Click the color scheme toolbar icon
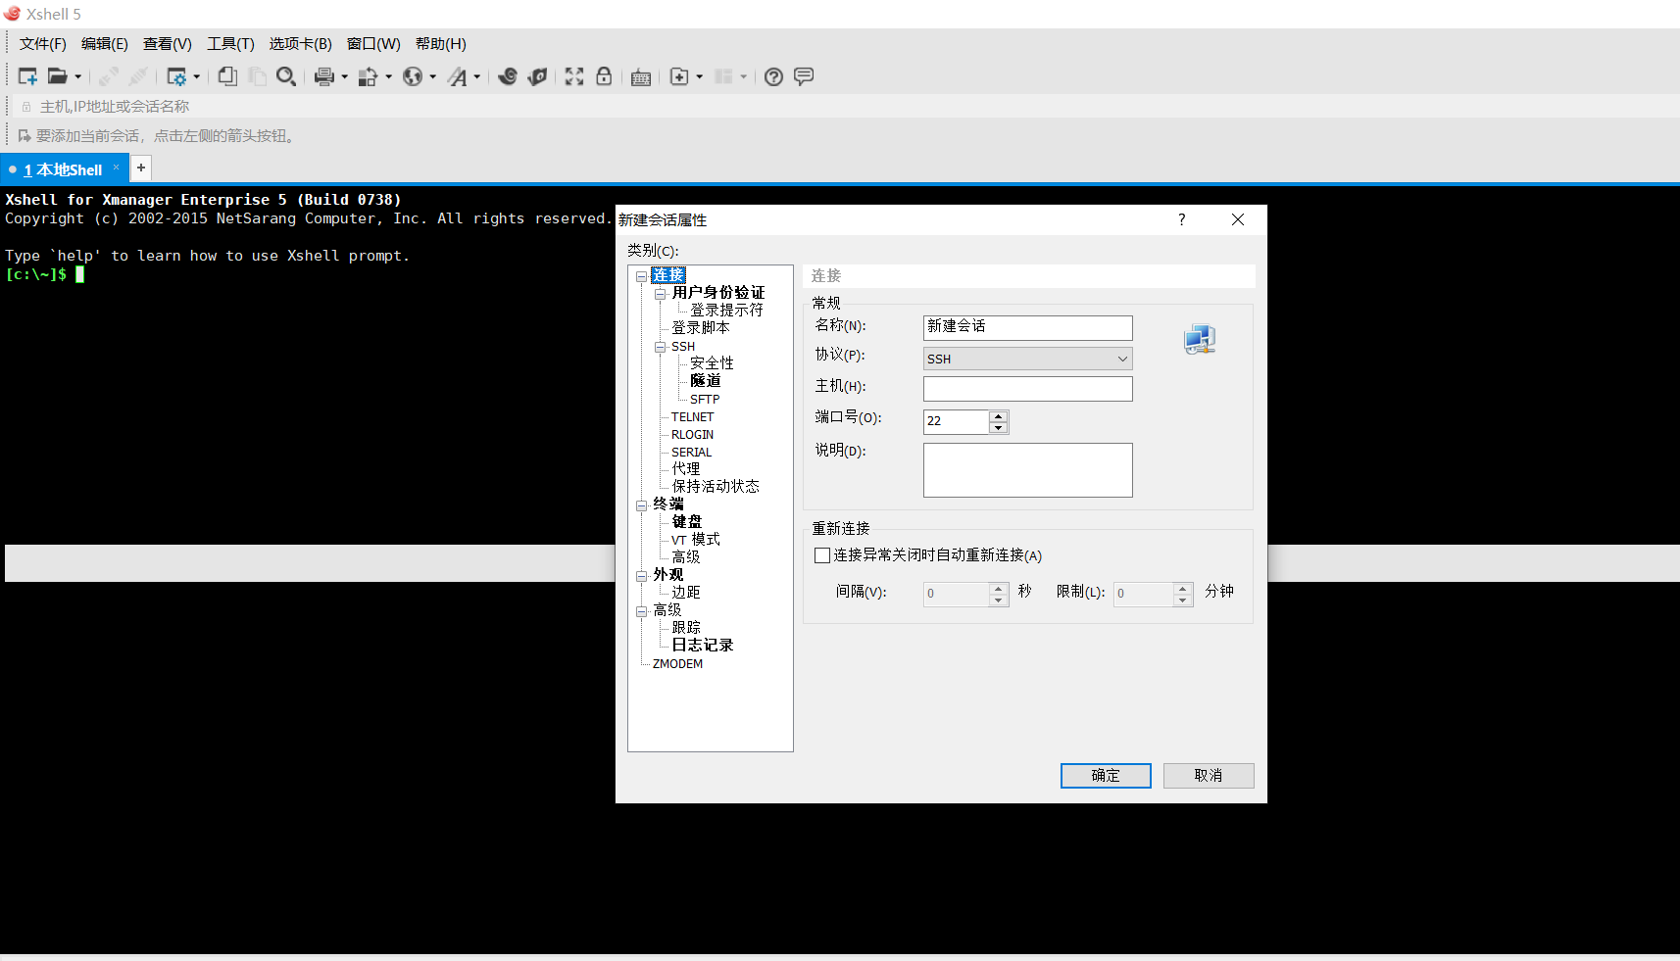The width and height of the screenshot is (1680, 961). click(368, 76)
